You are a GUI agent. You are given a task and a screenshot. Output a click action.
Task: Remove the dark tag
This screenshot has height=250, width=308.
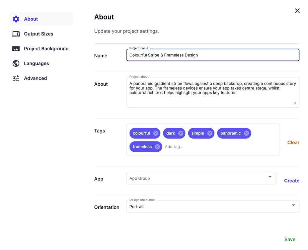click(x=180, y=133)
